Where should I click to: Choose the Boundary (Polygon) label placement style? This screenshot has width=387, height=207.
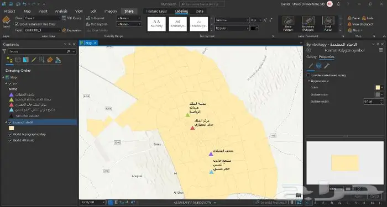308,24
